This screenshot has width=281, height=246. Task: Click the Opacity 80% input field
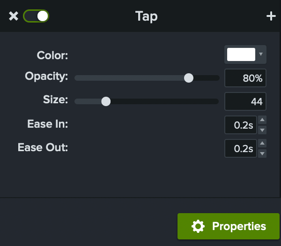tap(245, 78)
